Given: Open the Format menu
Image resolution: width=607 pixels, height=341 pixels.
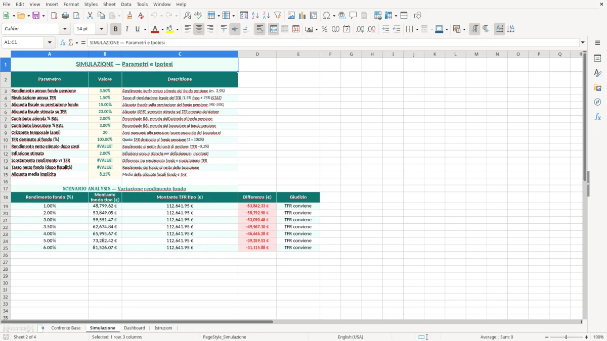Looking at the screenshot, I should (71, 4).
